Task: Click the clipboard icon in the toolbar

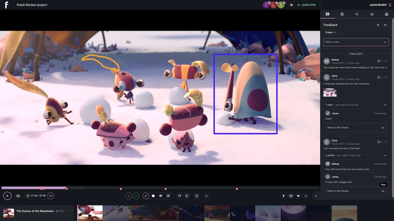Action: (x=197, y=196)
